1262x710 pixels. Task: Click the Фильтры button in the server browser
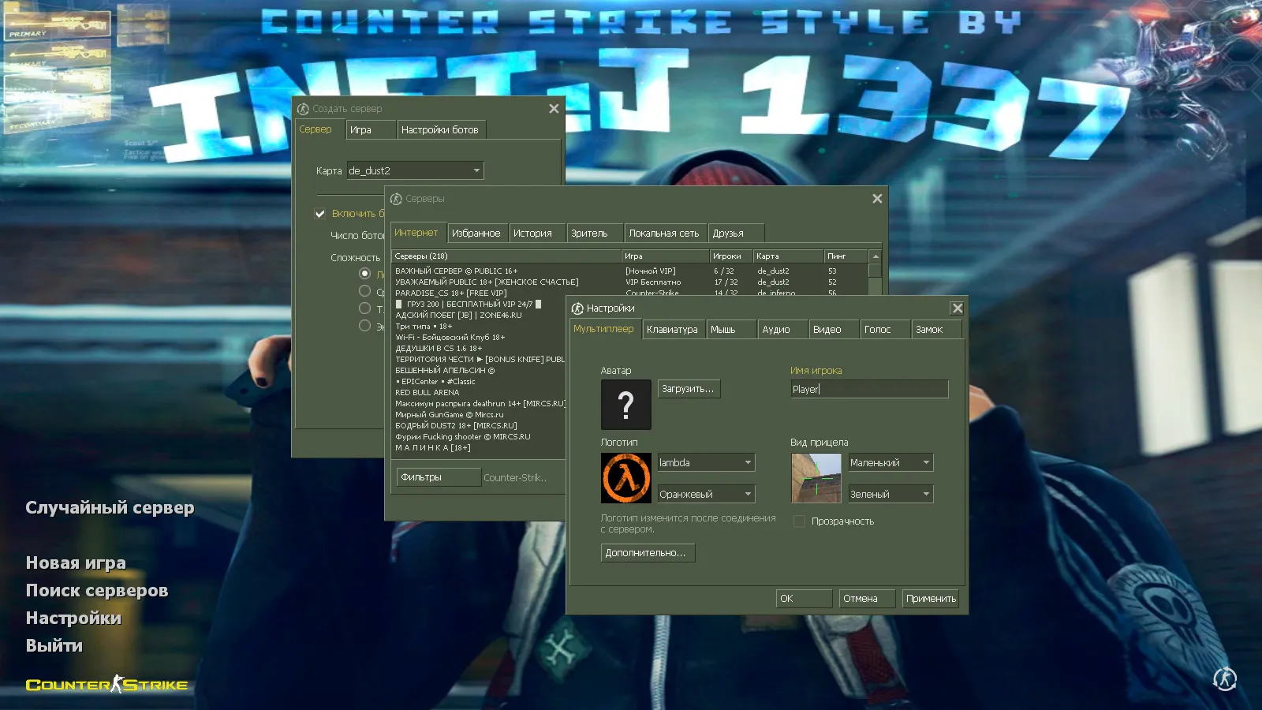(438, 476)
